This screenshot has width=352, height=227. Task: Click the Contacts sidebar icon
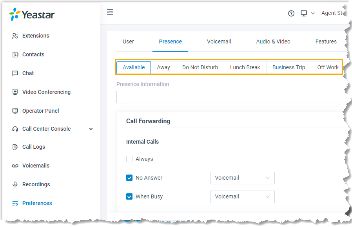coord(15,54)
